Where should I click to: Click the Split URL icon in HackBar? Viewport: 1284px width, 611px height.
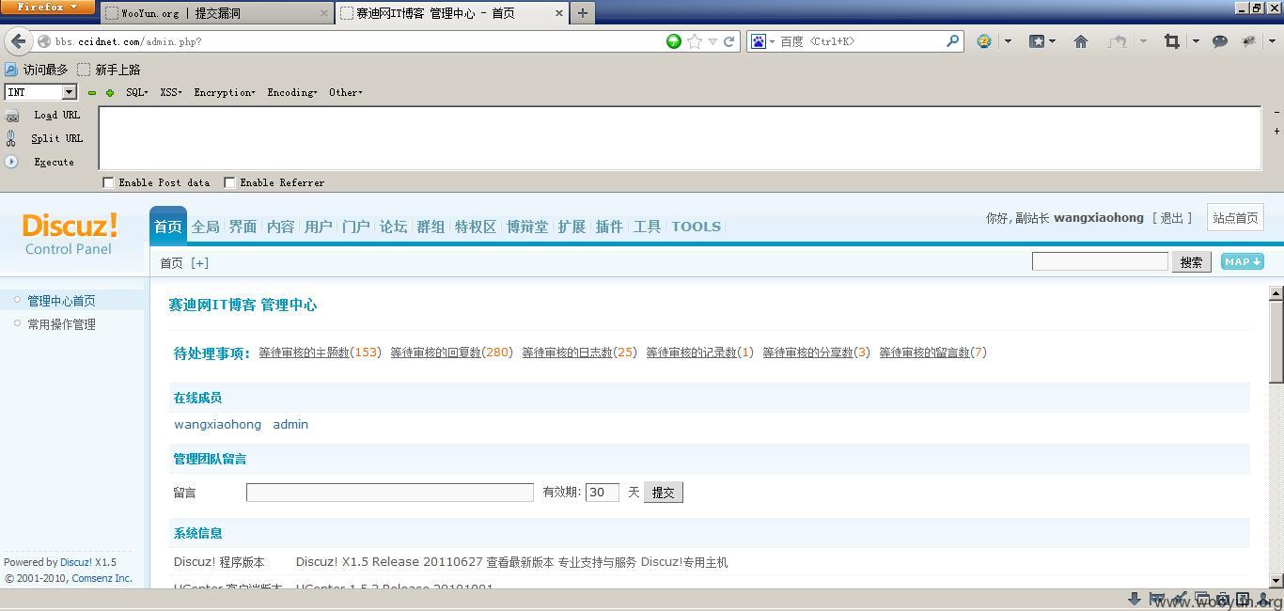(x=11, y=138)
